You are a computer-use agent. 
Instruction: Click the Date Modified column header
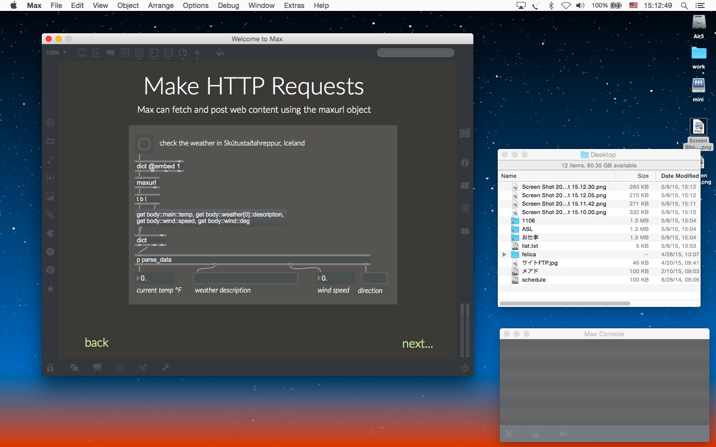click(x=679, y=176)
